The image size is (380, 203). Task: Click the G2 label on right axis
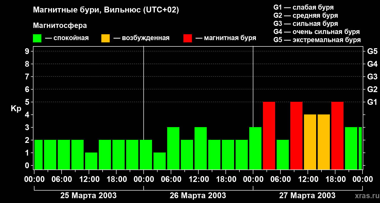coord(372,89)
